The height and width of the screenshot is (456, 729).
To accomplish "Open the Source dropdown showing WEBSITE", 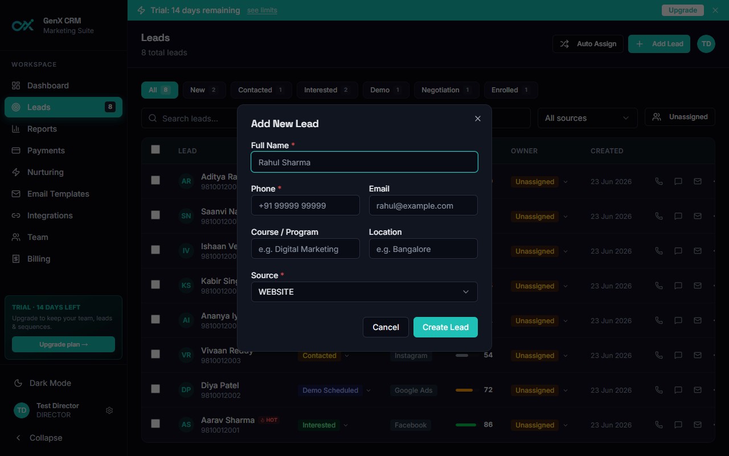I will tap(364, 292).
